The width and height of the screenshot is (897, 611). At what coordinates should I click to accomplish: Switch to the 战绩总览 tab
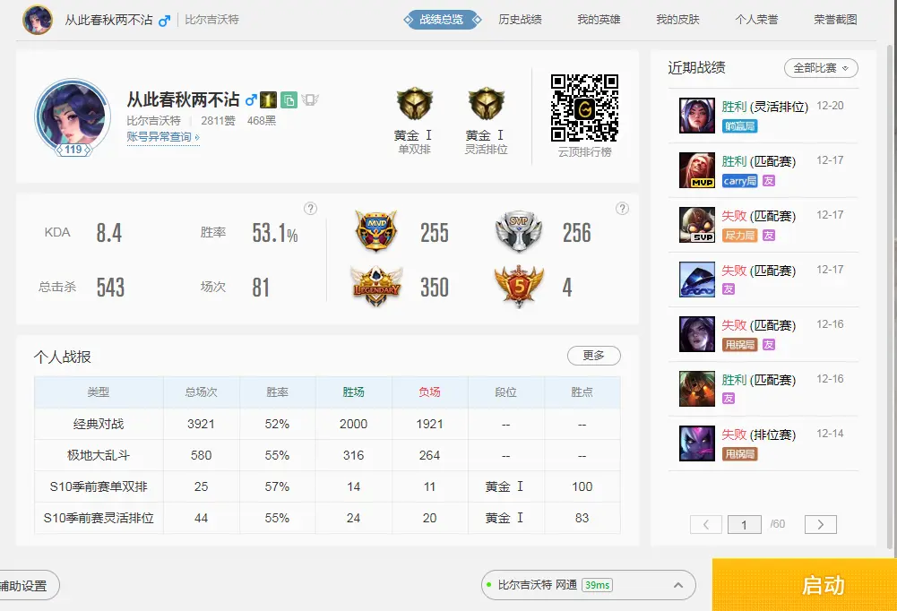click(442, 20)
